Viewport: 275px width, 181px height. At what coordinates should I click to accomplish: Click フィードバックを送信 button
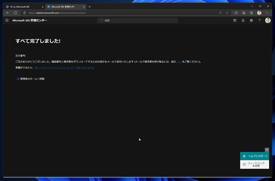tap(254, 164)
